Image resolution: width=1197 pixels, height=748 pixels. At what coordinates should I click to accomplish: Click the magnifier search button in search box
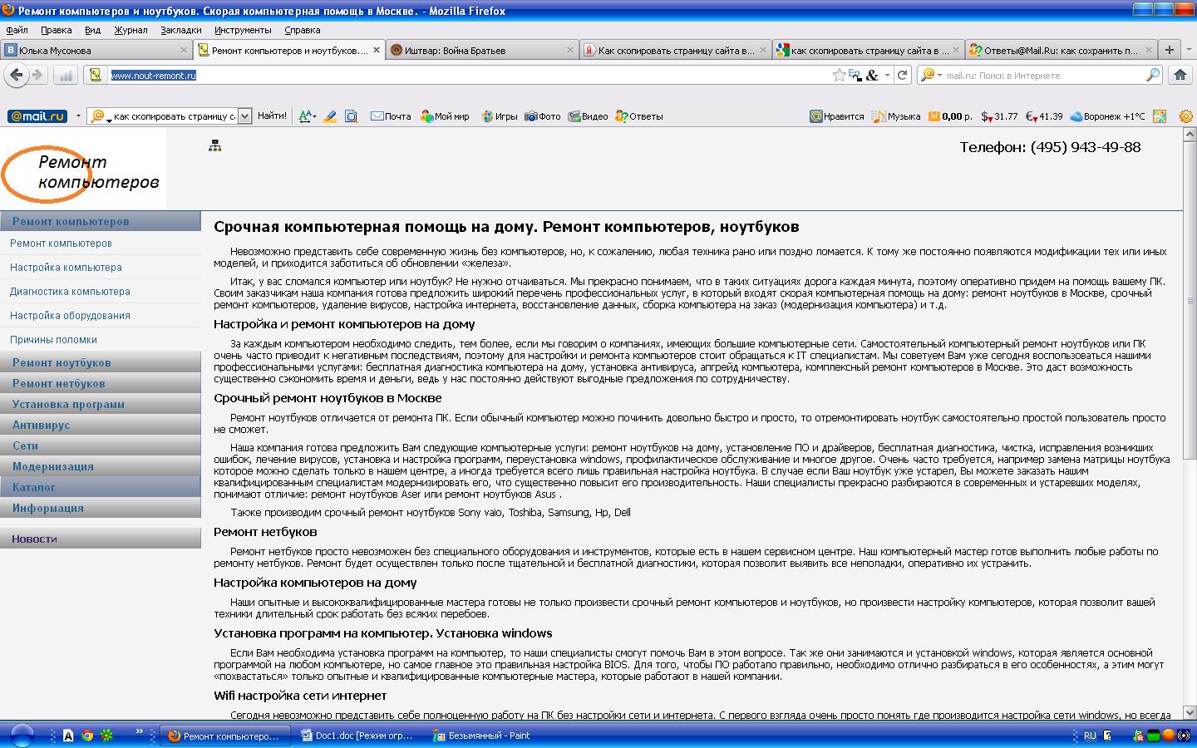[1152, 75]
